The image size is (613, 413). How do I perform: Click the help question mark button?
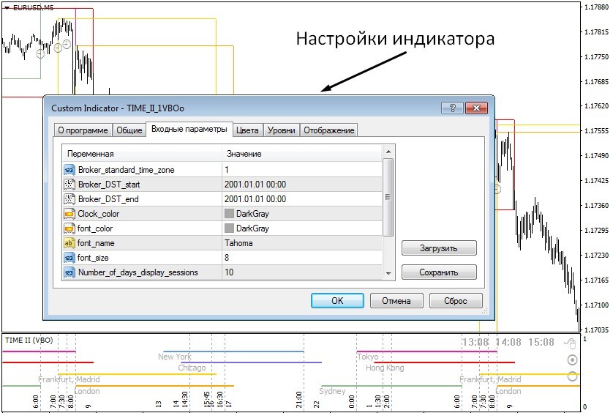tap(452, 108)
